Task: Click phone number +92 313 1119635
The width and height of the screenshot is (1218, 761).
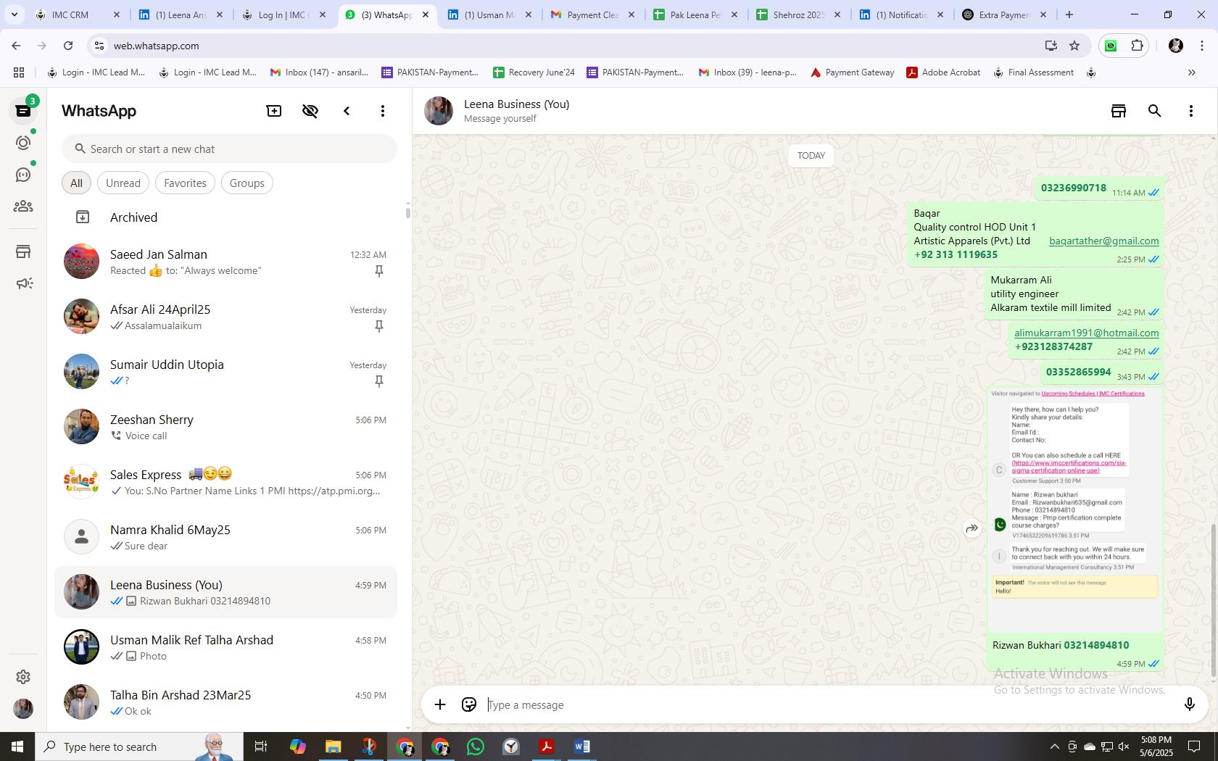Action: coord(956,255)
